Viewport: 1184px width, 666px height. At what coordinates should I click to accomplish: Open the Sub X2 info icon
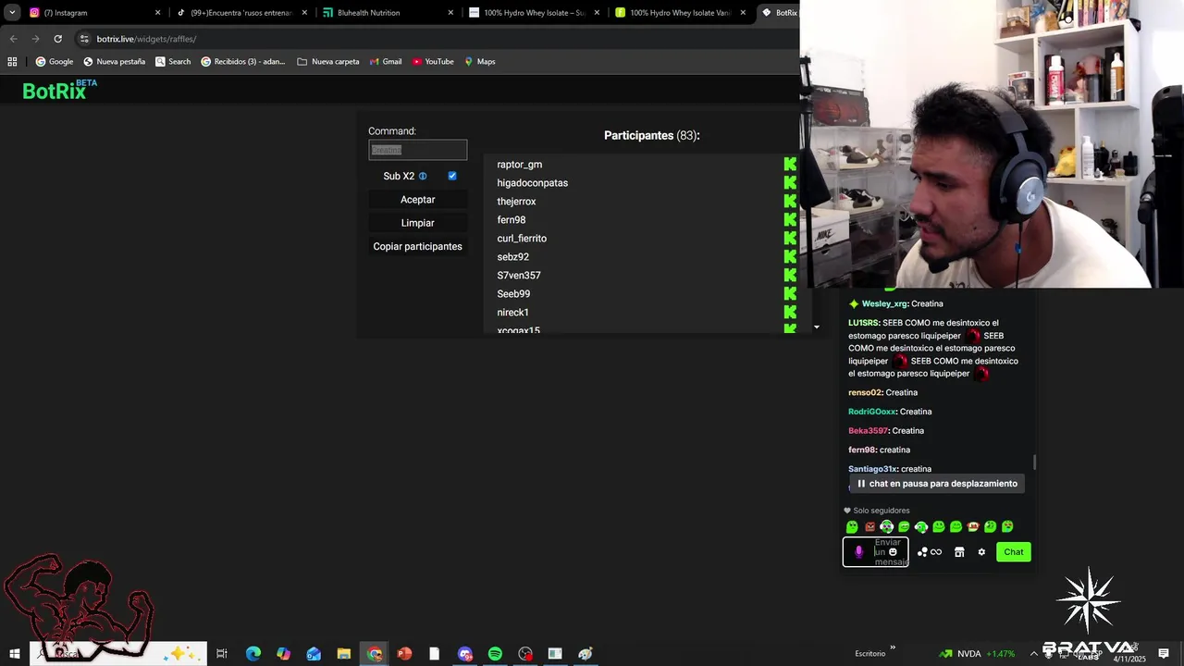pos(423,176)
